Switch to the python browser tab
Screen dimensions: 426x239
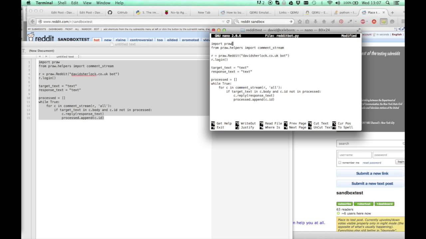(345, 12)
